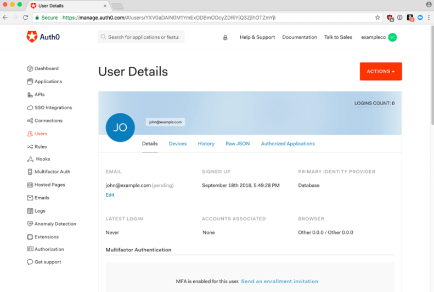The width and height of the screenshot is (434, 292).
Task: Switch to the Devices tab
Action: coord(178,144)
